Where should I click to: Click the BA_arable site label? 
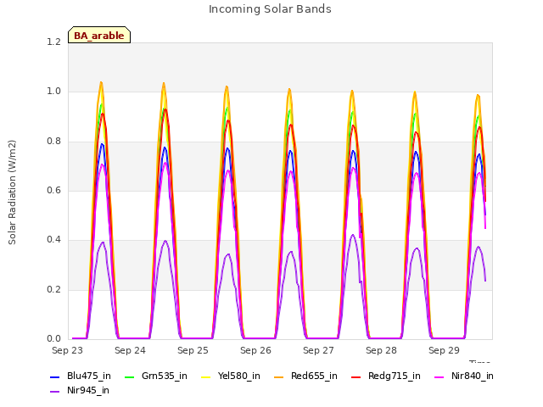99,36
